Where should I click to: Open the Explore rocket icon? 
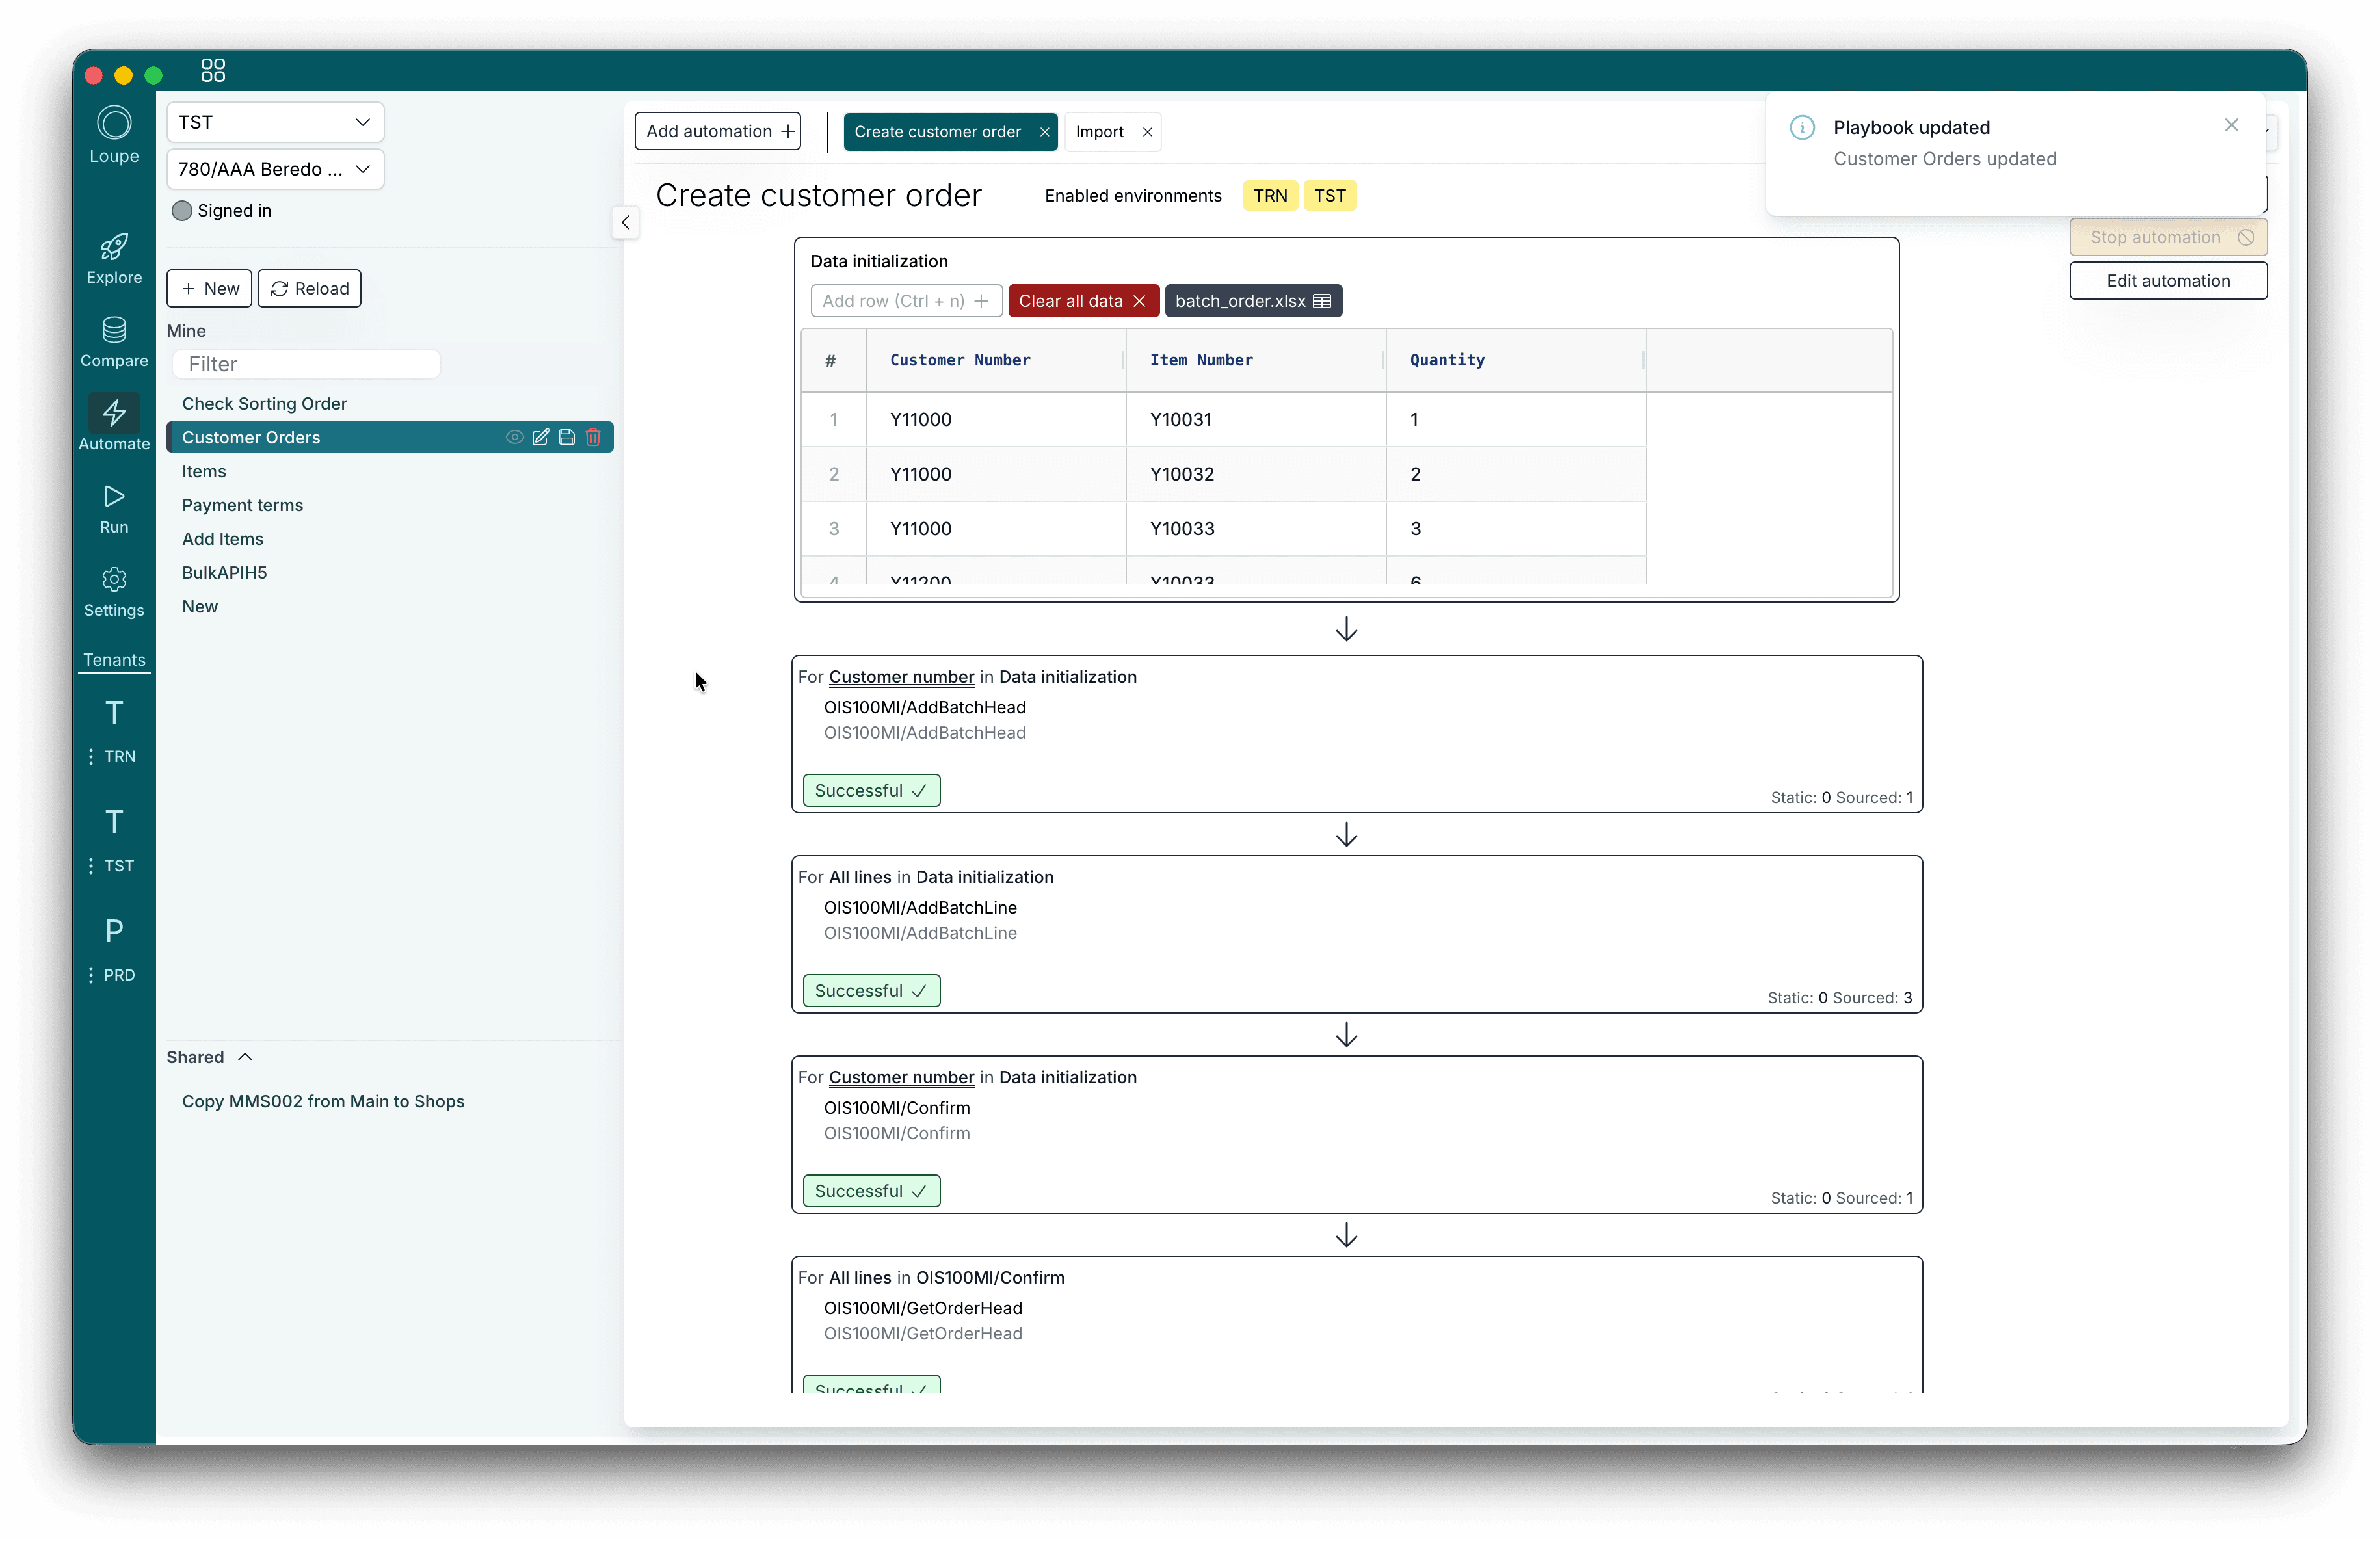[114, 247]
